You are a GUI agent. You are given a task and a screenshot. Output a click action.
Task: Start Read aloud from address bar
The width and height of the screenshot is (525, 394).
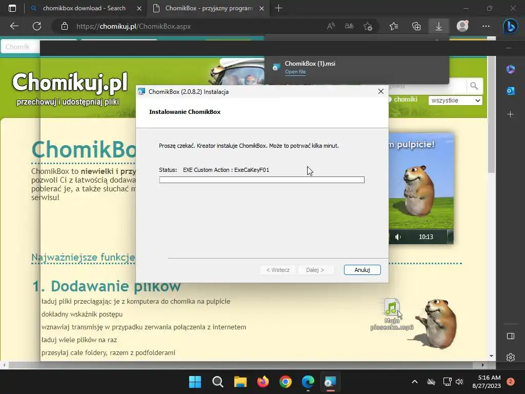click(331, 26)
